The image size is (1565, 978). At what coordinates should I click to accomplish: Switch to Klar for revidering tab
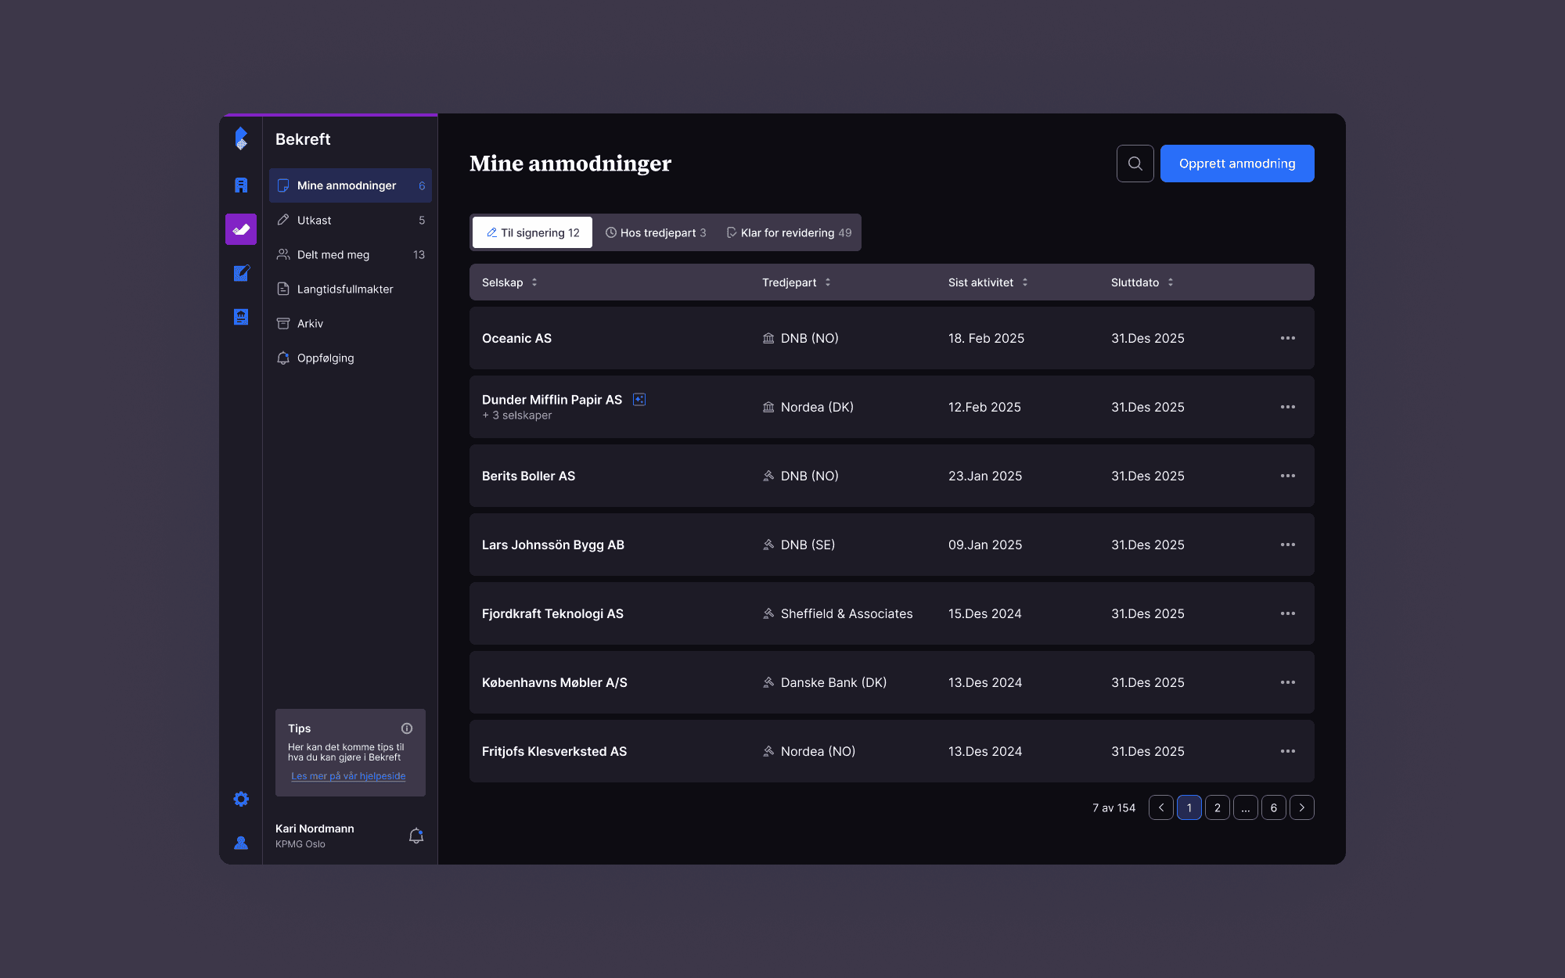pos(789,232)
